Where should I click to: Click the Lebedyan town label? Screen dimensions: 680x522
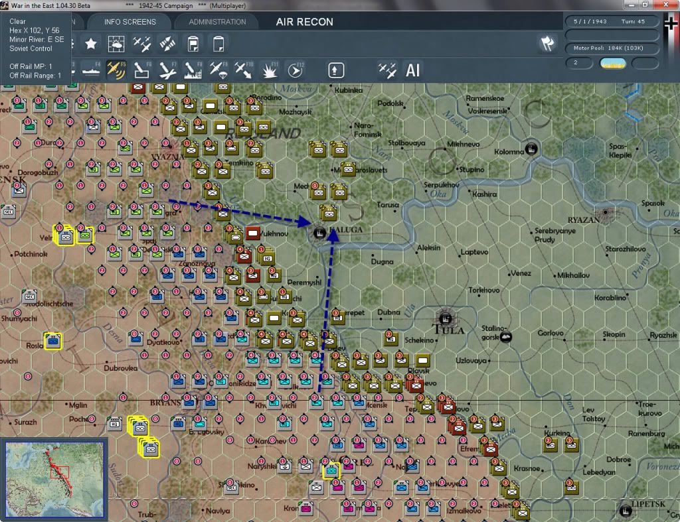click(599, 472)
